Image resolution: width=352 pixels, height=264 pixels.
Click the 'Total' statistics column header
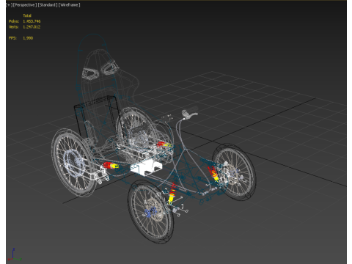(x=27, y=15)
